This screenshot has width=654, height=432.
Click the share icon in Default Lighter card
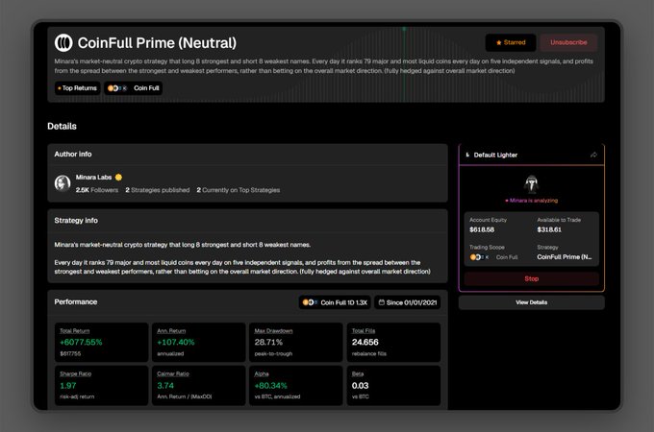click(x=593, y=155)
